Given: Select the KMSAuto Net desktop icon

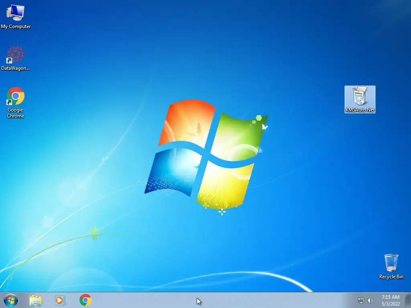Looking at the screenshot, I should coord(360,99).
